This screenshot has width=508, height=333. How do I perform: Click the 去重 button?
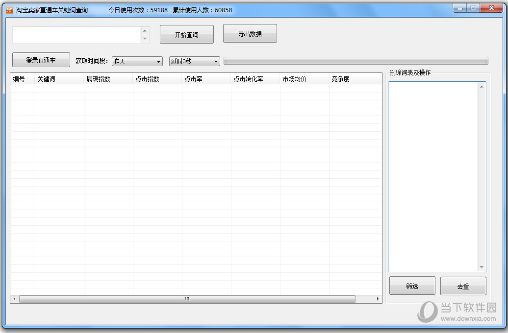point(463,286)
